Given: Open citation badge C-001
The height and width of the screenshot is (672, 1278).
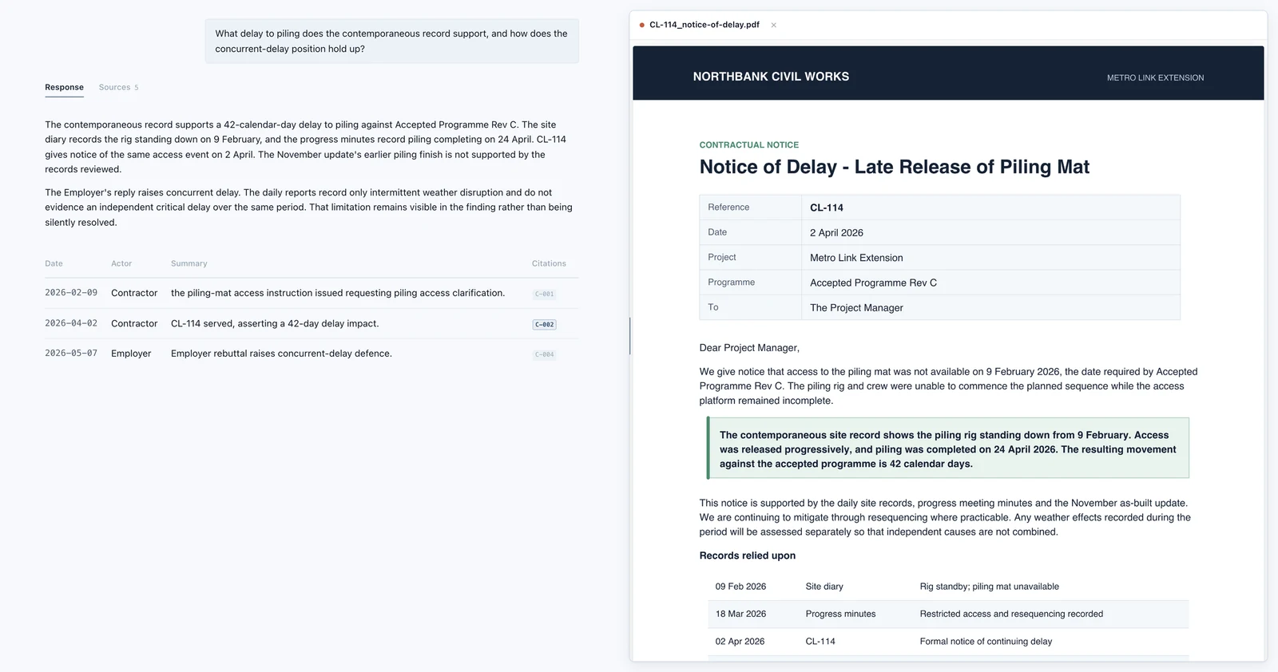Looking at the screenshot, I should (x=544, y=294).
